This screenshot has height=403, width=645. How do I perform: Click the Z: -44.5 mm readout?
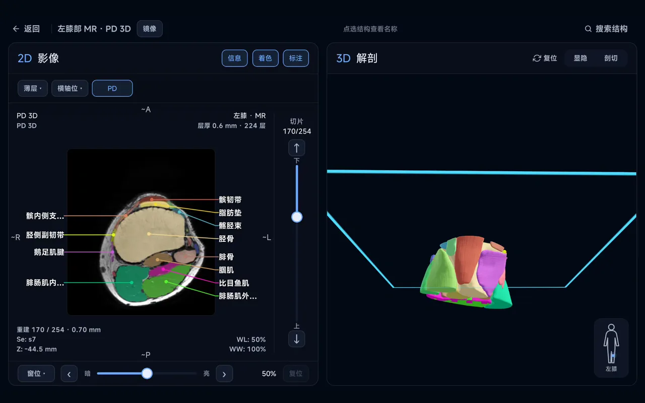coord(37,349)
